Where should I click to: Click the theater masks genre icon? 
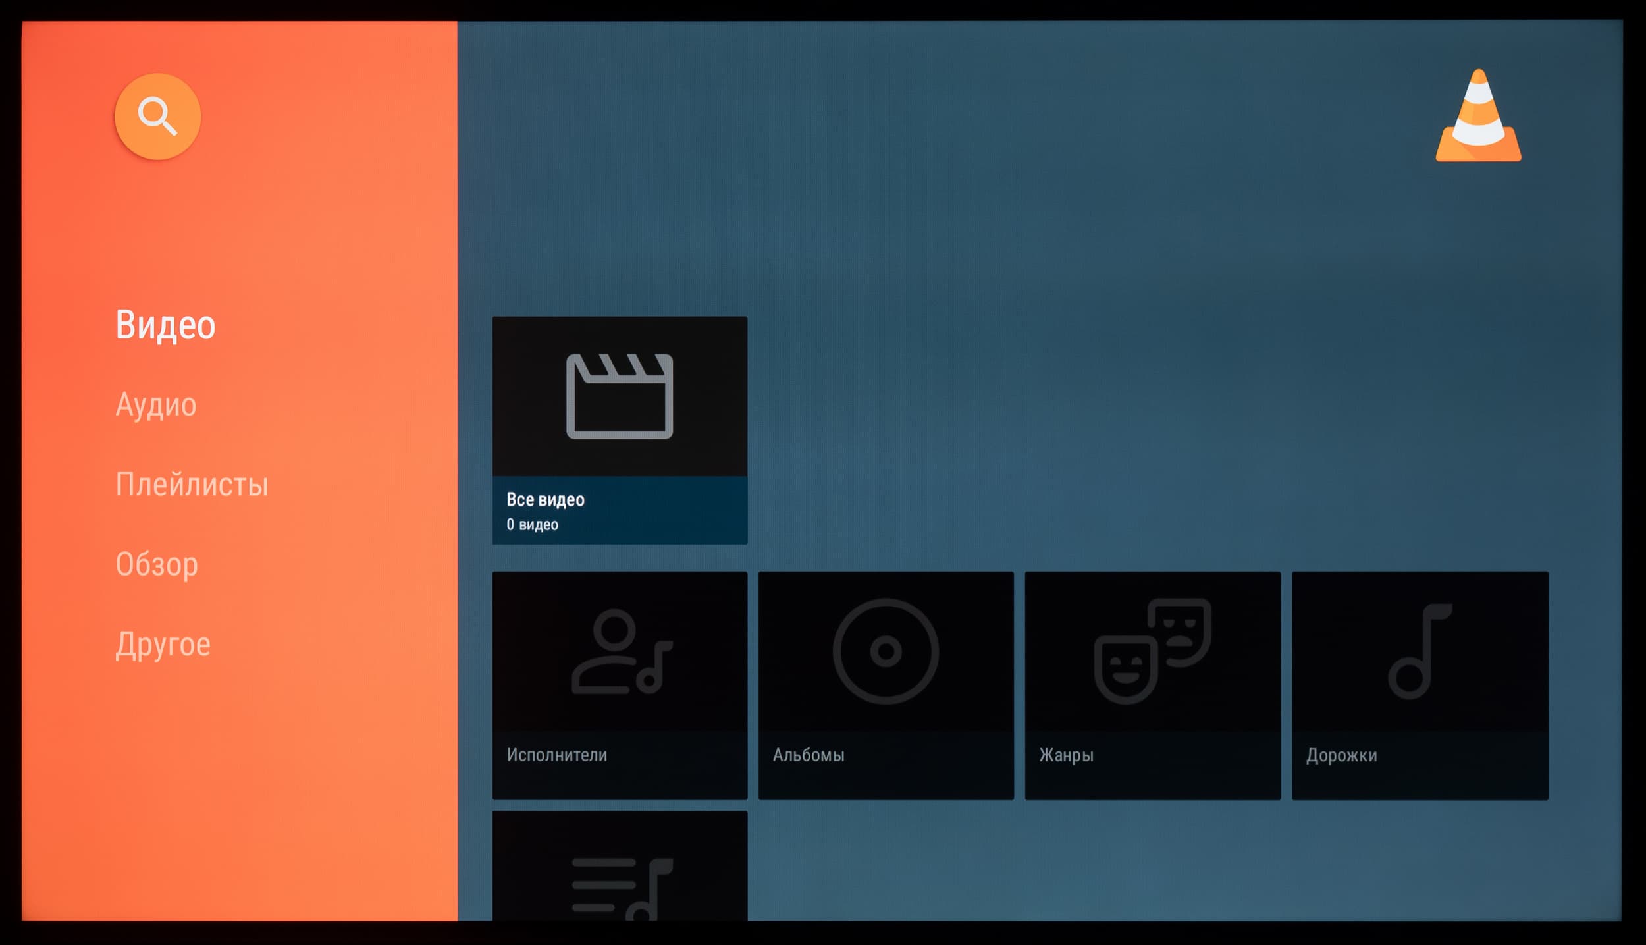point(1152,651)
